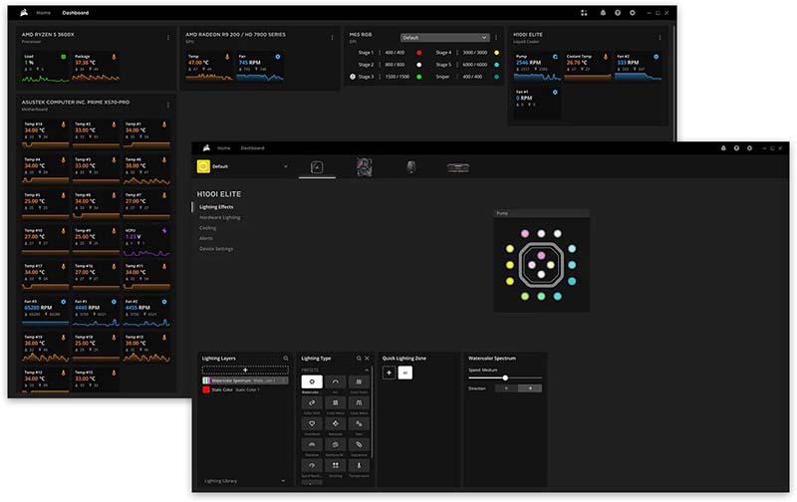Click VCPU 1.23 V sensor tile
The width and height of the screenshot is (797, 502).
(x=146, y=241)
